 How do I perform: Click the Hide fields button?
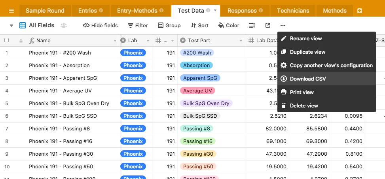click(100, 26)
